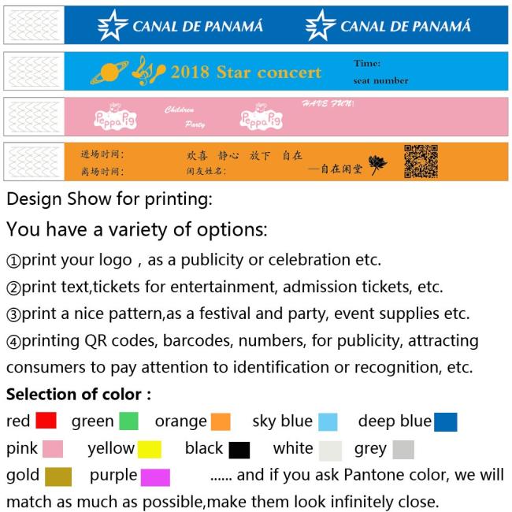Viewport: 512px width, 512px height.
Task: Click the pink color swatch
Action: click(x=53, y=449)
